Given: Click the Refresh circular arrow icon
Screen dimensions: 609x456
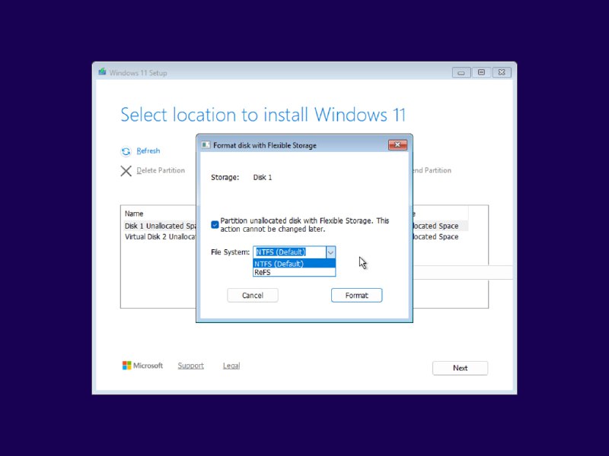Looking at the screenshot, I should [x=125, y=150].
